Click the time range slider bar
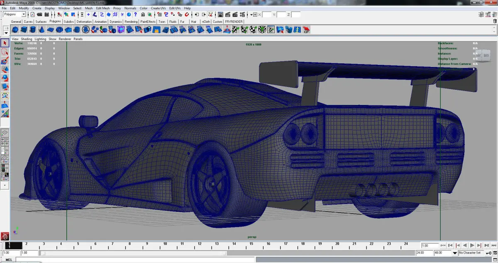Viewport: 498px width, 263px height. pos(133,253)
